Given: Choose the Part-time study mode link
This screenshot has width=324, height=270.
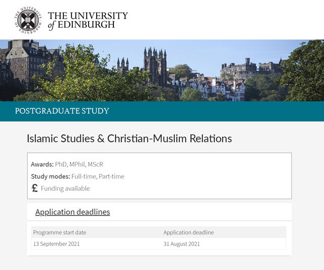Looking at the screenshot, I should tap(111, 177).
